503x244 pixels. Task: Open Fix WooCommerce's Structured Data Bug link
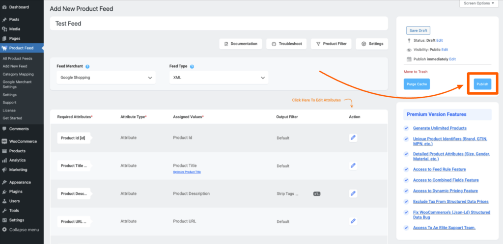451,215
